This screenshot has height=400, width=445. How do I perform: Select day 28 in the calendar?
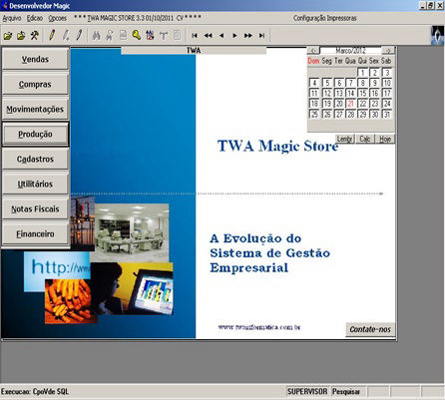[351, 114]
